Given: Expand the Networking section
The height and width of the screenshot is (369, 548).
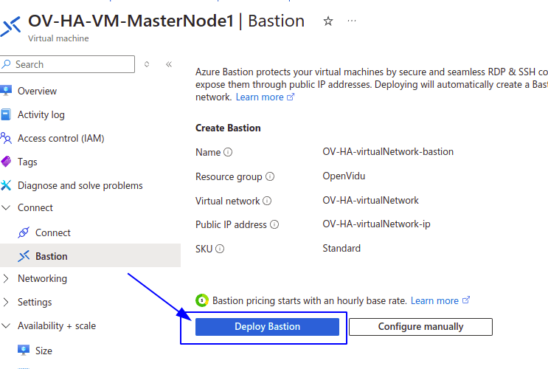Looking at the screenshot, I should (x=6, y=278).
